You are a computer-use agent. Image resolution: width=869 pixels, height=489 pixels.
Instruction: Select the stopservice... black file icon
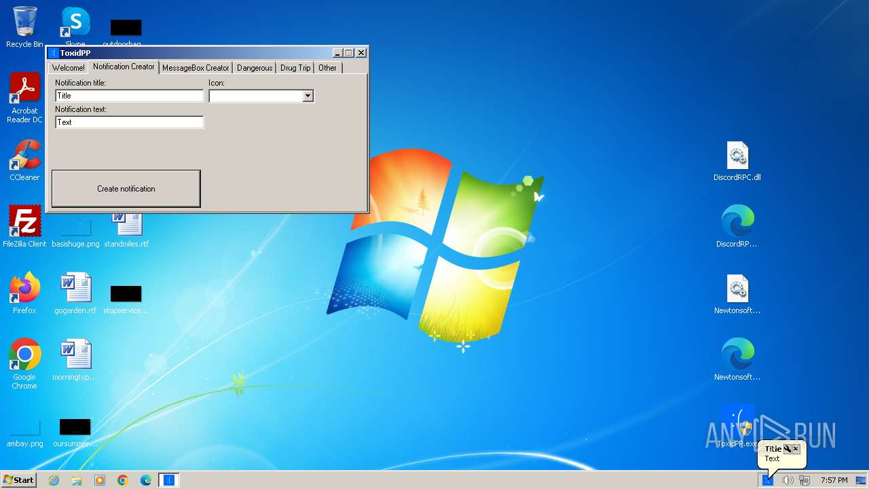coord(126,300)
